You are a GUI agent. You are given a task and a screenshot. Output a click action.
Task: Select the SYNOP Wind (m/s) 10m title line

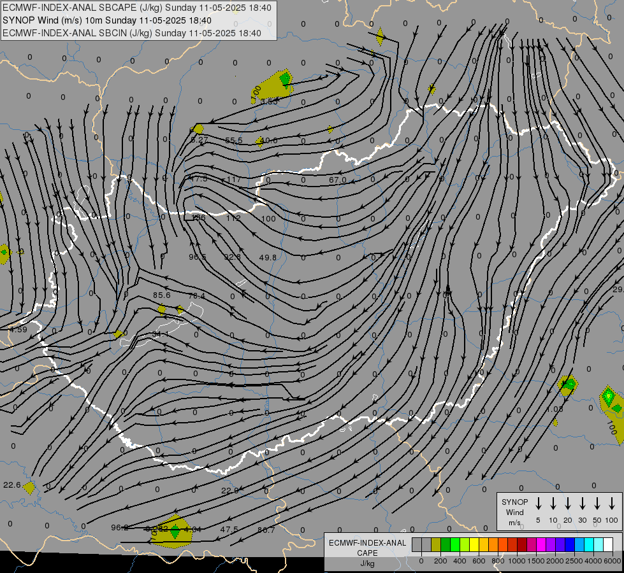[x=107, y=20]
